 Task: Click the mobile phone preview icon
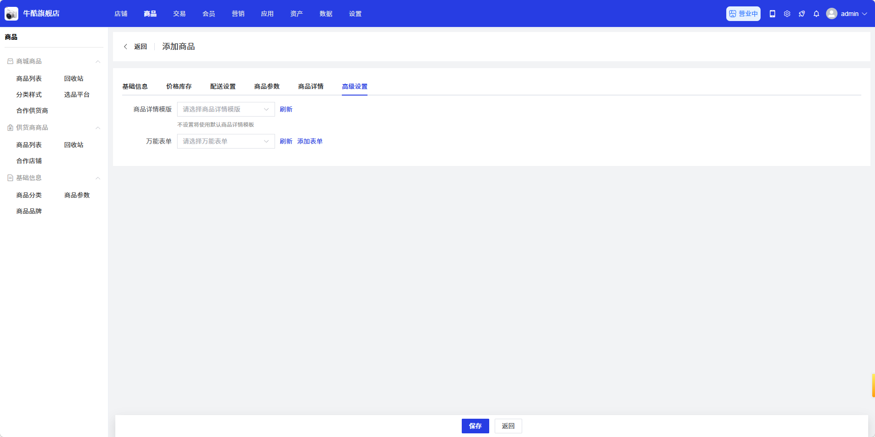point(772,14)
